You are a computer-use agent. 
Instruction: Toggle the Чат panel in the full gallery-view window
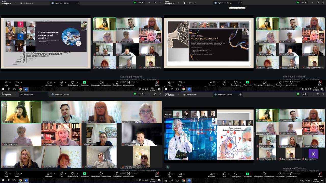pos(61,174)
